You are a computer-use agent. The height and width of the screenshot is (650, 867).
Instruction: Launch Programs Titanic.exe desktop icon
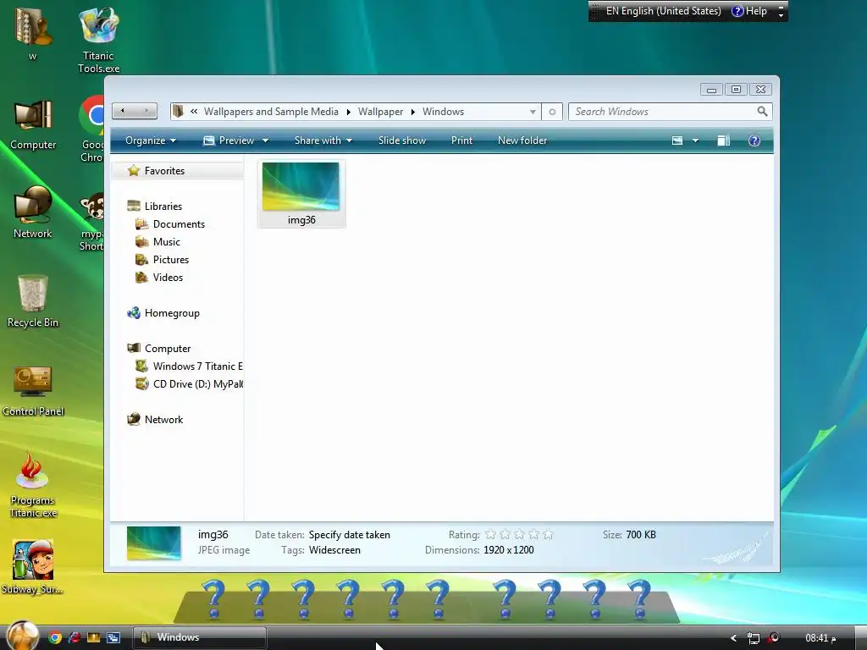[33, 485]
